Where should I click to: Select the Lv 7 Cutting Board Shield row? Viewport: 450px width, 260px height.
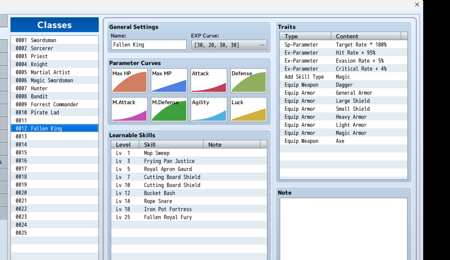click(x=189, y=177)
